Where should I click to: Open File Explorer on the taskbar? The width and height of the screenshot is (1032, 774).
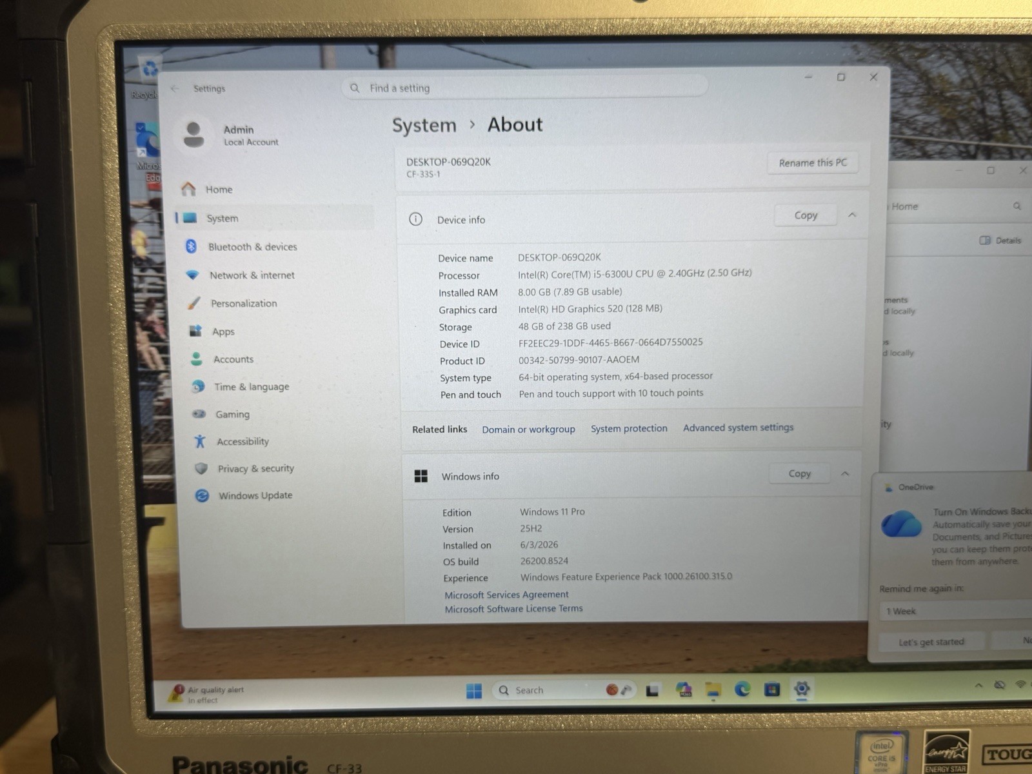pyautogui.click(x=713, y=690)
